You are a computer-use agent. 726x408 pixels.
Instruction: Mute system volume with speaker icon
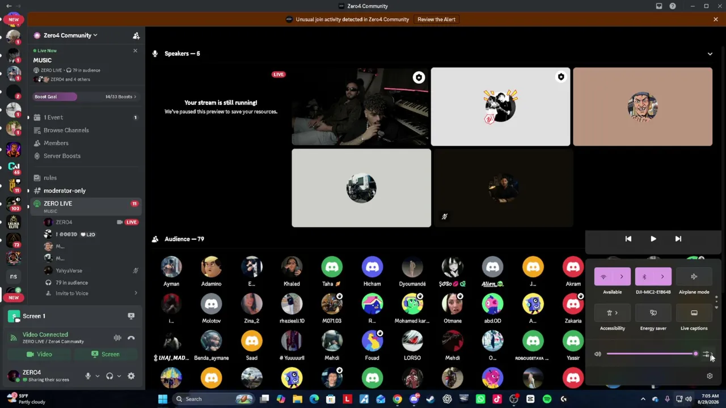pos(598,354)
